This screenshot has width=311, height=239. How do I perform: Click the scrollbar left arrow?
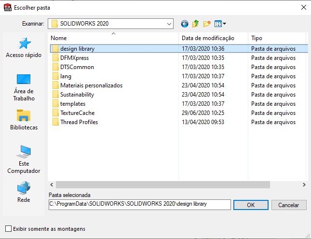point(52,185)
